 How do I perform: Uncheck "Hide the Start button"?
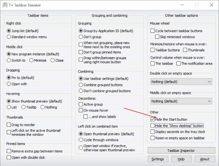click(153, 120)
